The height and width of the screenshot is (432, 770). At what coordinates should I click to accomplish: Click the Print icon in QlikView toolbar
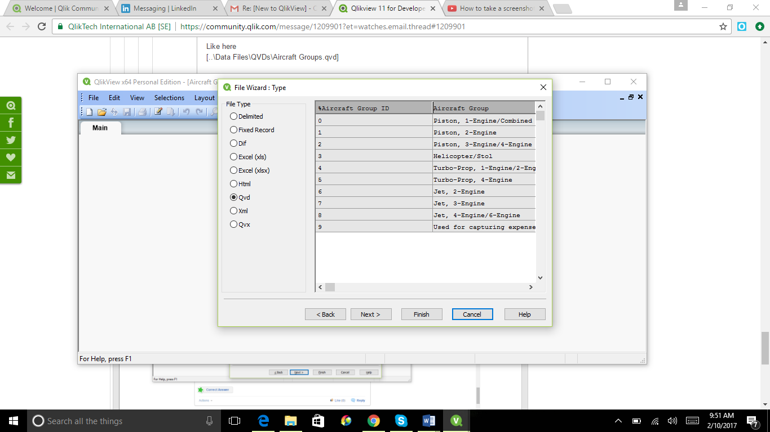(x=143, y=112)
